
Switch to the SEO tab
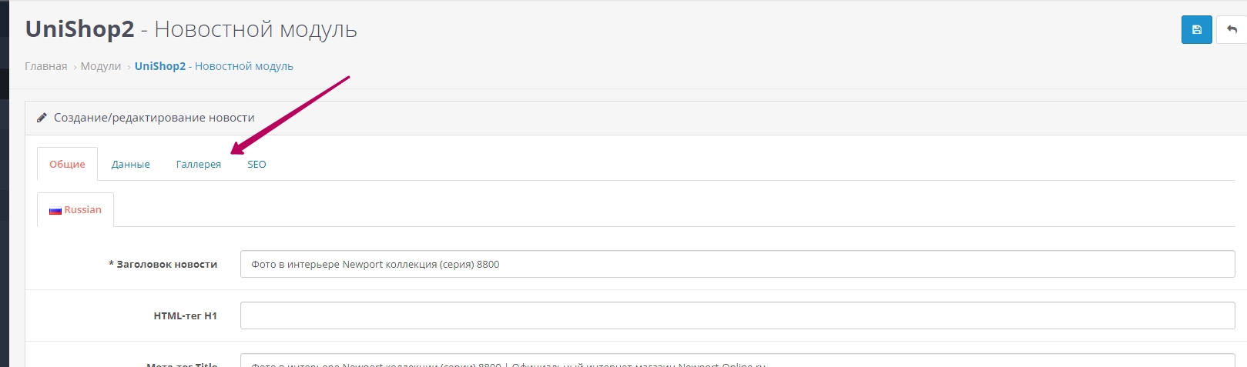tap(256, 164)
